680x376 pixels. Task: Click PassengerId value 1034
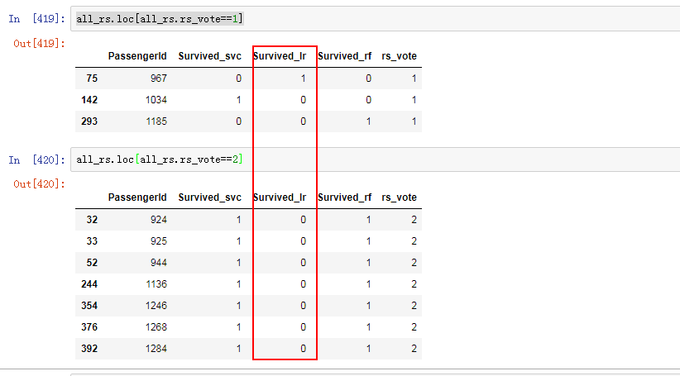156,100
